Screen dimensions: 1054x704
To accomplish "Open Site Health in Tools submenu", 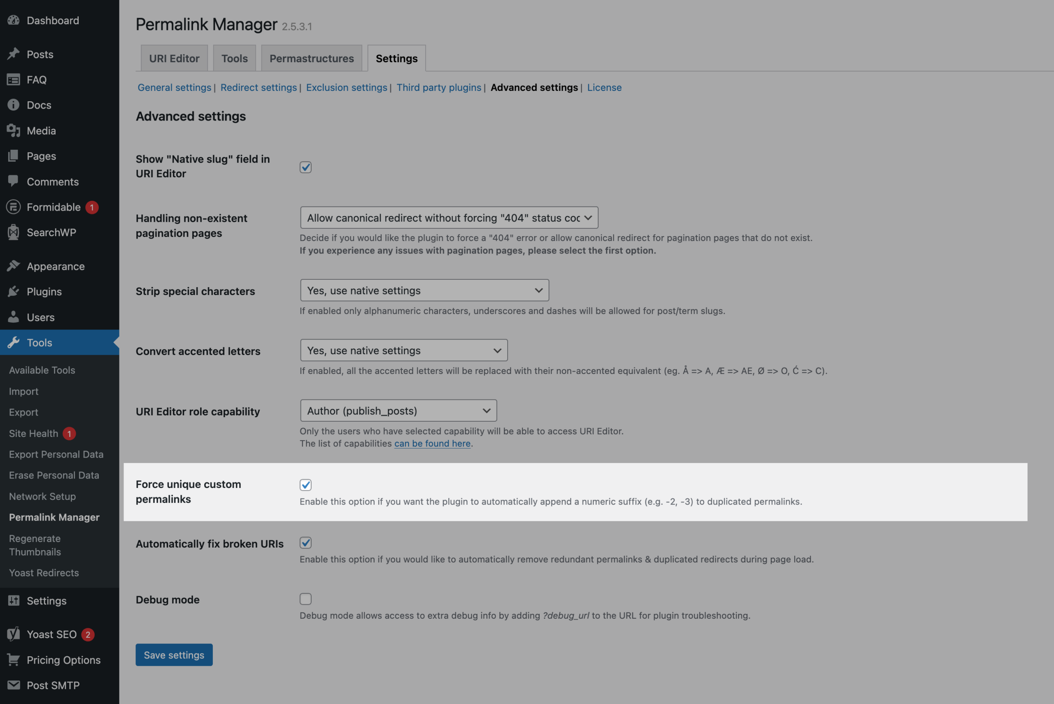I will click(x=34, y=433).
